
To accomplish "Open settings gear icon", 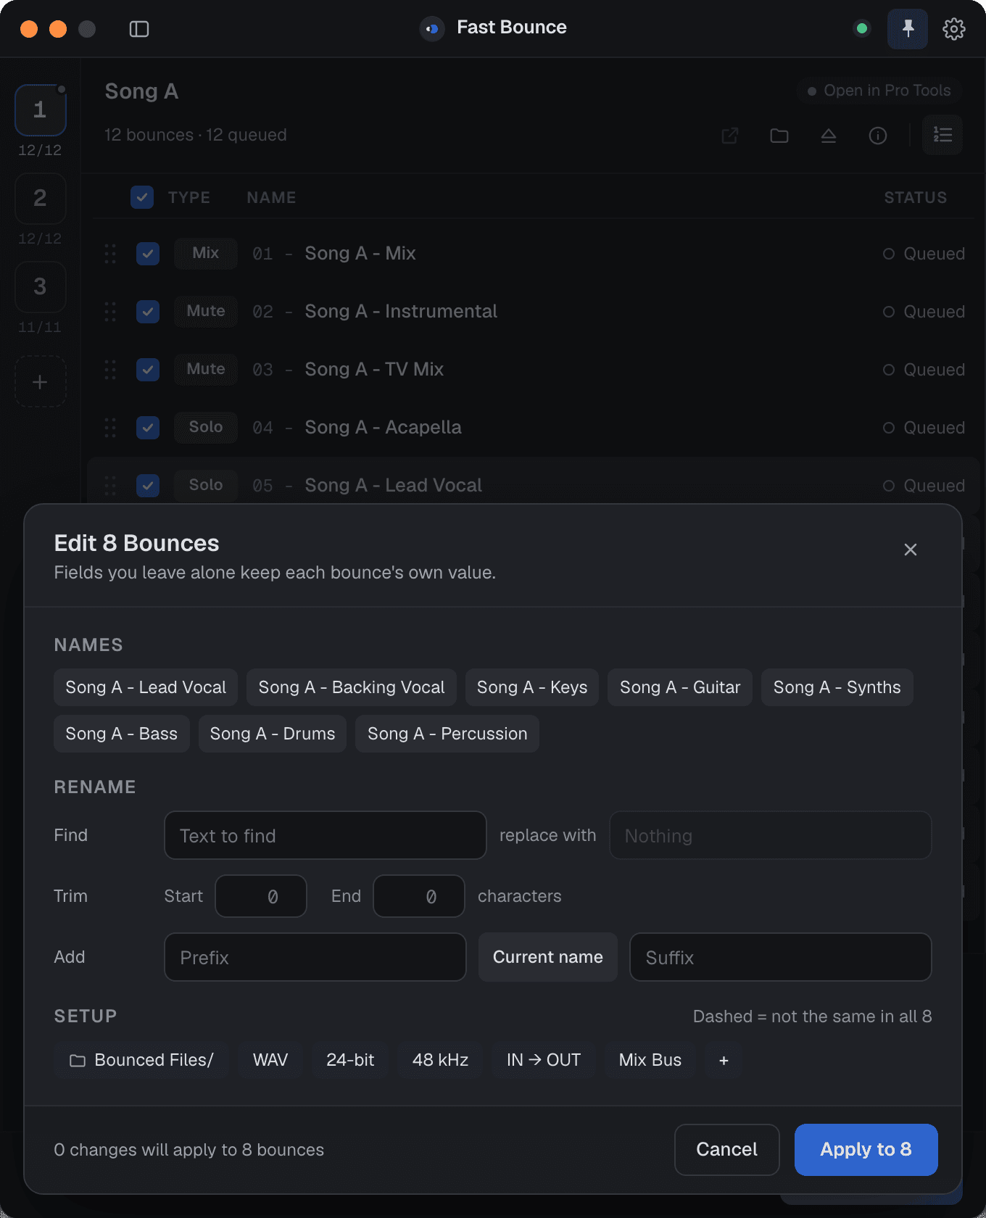I will [x=953, y=29].
